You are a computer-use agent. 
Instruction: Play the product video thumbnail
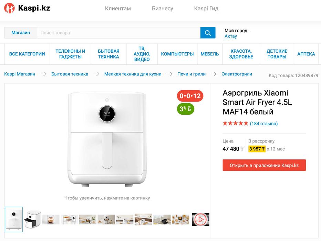(200, 219)
